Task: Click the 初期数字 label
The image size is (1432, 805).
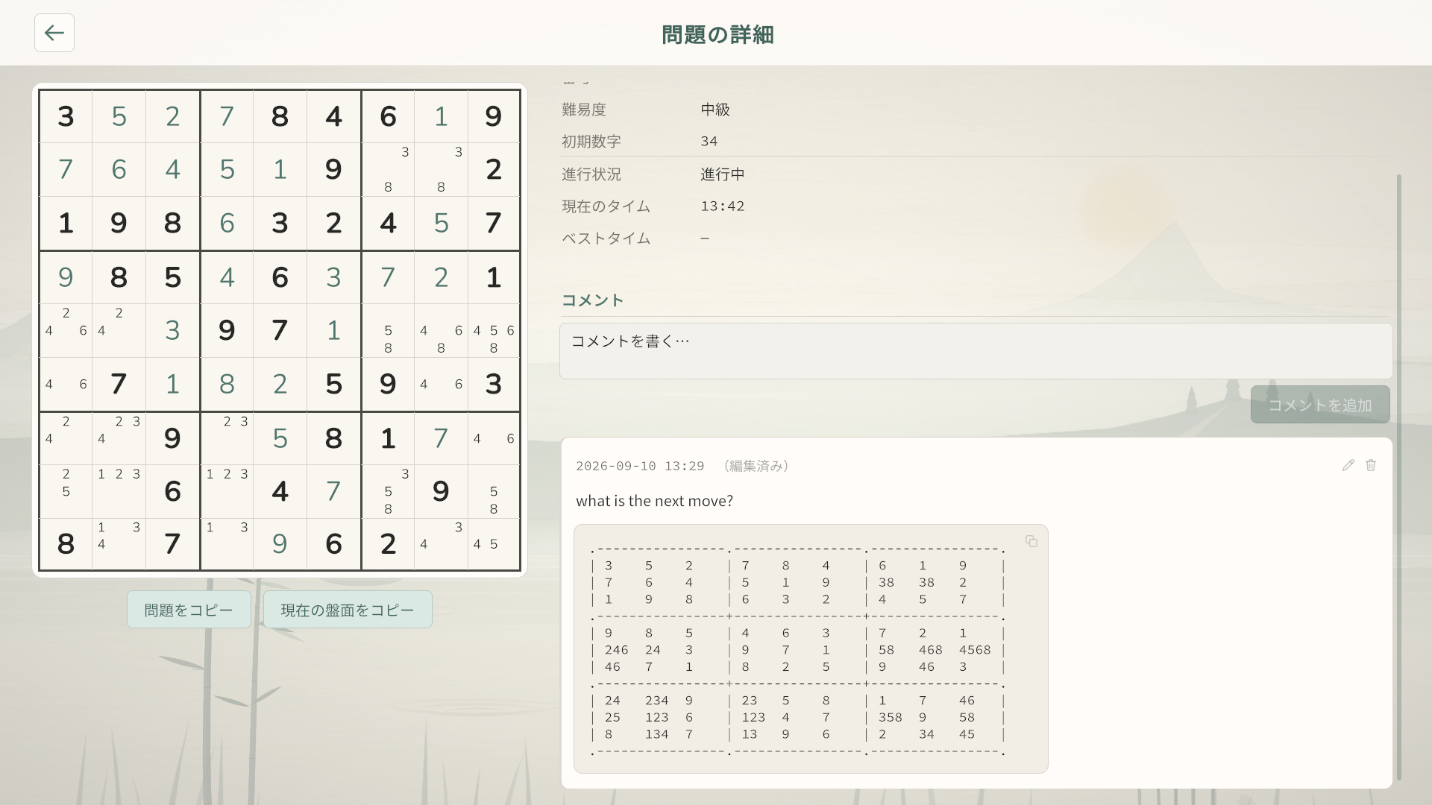Action: tap(591, 142)
